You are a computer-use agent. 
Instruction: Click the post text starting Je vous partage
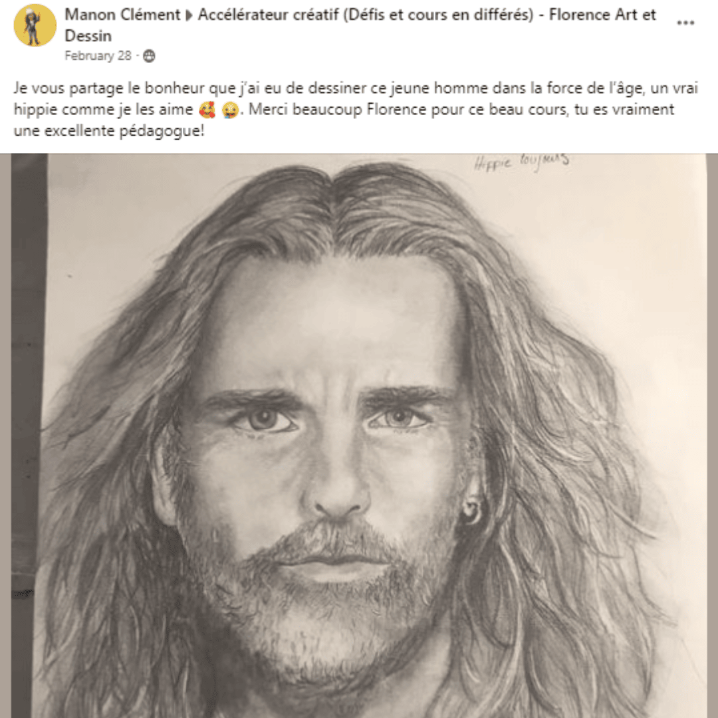[x=356, y=110]
